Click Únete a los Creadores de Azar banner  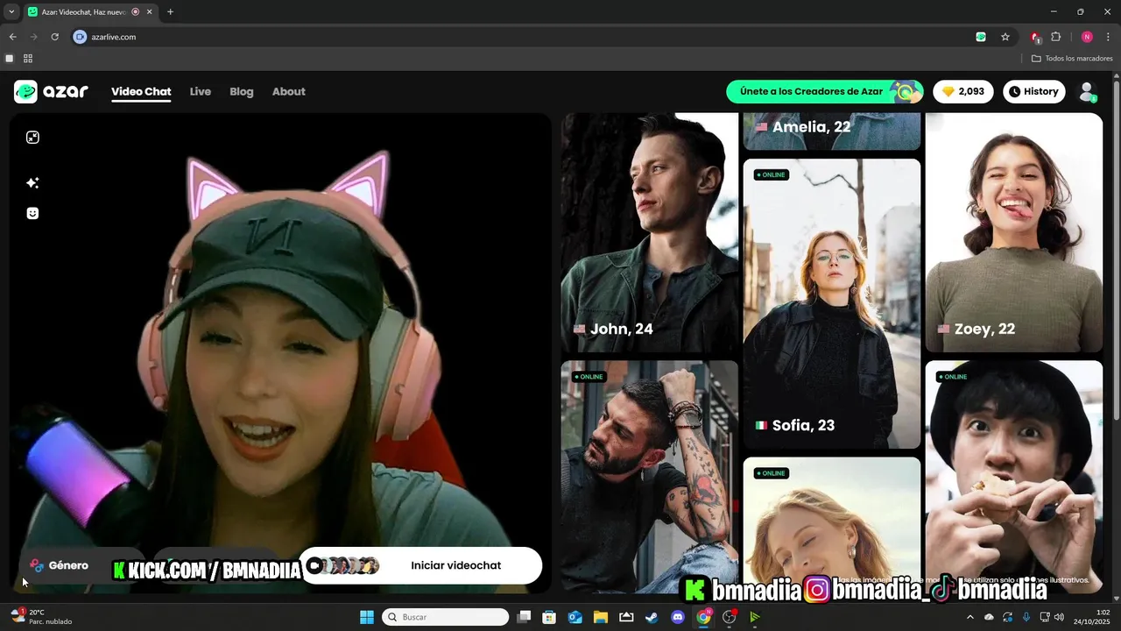(825, 91)
